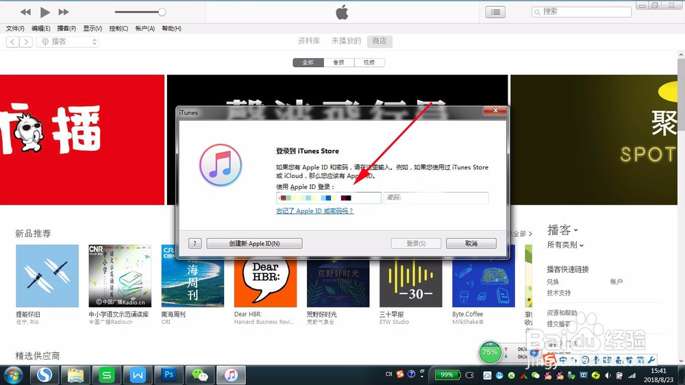This screenshot has width=685, height=385.
Task: Open Photoshop from the taskbar
Action: [x=169, y=375]
